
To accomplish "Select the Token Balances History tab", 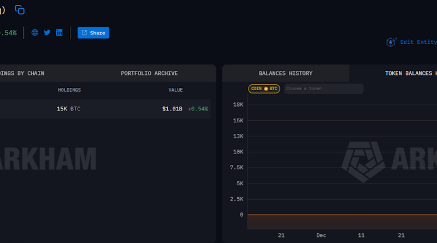I will tap(410, 73).
